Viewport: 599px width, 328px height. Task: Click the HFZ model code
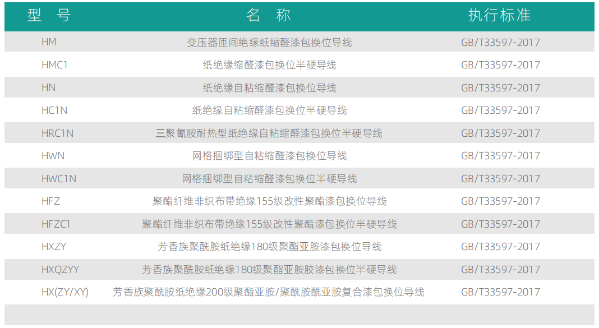[x=50, y=201]
